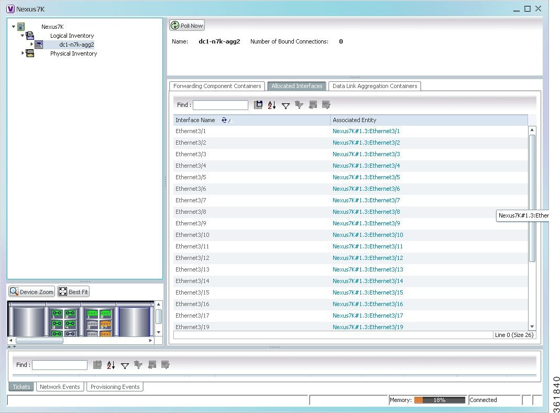Collapse the Nexus7K root tree node

click(x=14, y=26)
